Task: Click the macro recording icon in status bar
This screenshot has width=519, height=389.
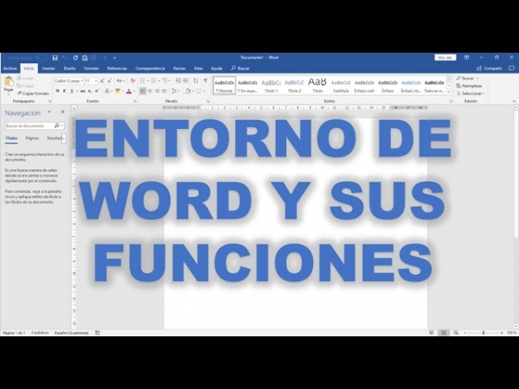Action: click(97, 333)
